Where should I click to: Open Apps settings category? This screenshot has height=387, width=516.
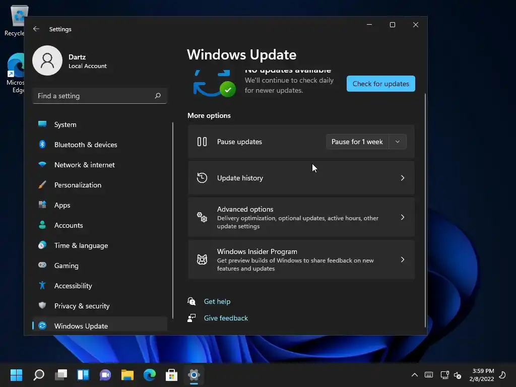coord(100,205)
